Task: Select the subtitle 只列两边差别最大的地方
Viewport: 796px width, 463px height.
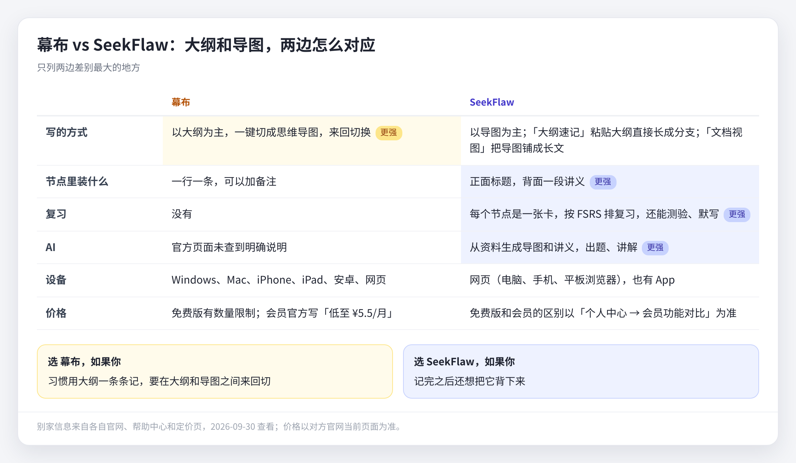Action: point(88,68)
